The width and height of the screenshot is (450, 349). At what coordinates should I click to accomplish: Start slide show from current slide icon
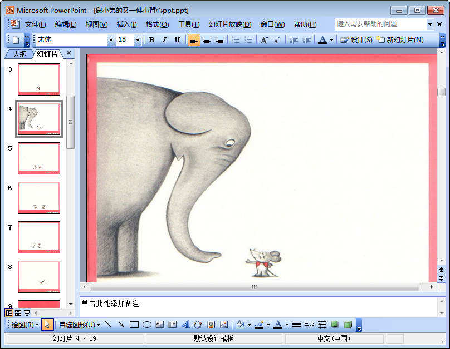coord(27,313)
